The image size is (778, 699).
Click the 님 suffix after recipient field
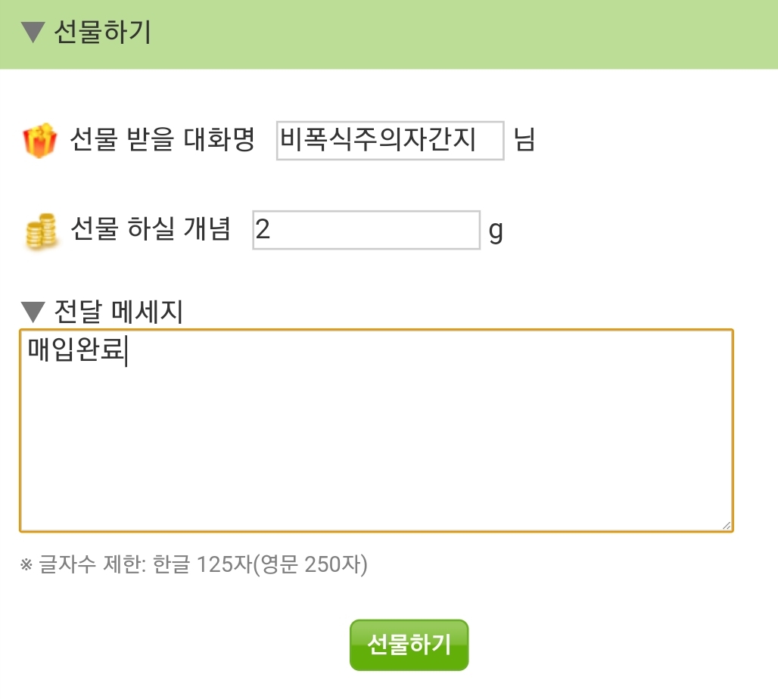point(525,141)
